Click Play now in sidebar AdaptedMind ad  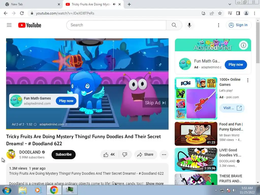236,65
